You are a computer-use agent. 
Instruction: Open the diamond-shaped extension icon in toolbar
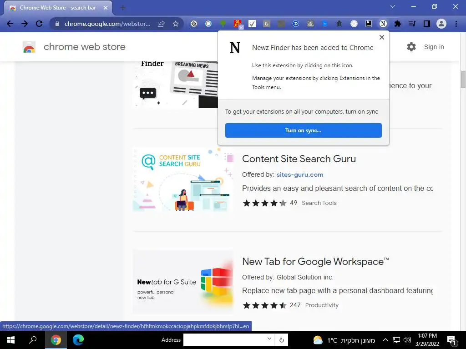click(194, 24)
